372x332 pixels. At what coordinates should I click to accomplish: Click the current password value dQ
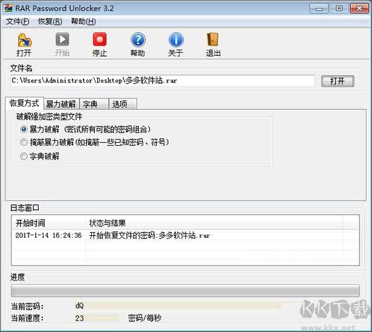[x=79, y=305]
